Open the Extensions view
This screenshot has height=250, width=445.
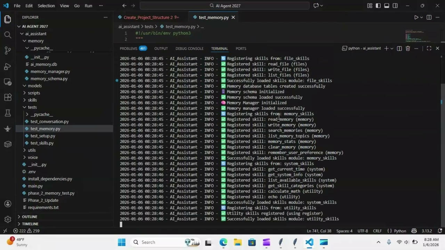coord(8,98)
